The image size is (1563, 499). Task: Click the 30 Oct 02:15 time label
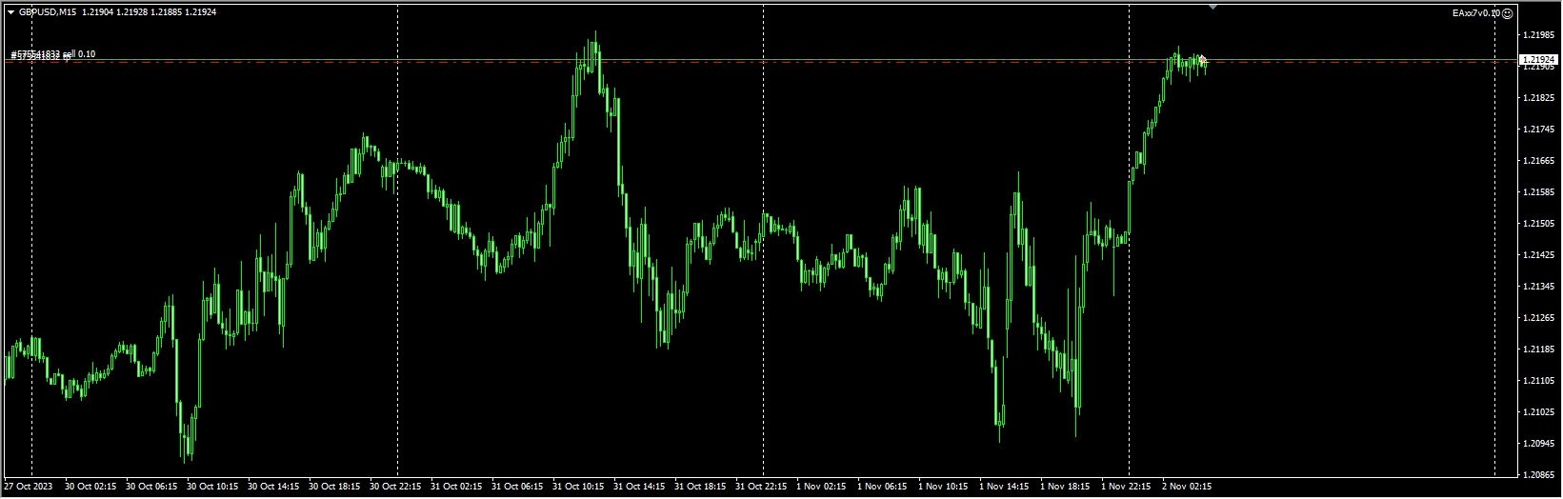(90, 487)
